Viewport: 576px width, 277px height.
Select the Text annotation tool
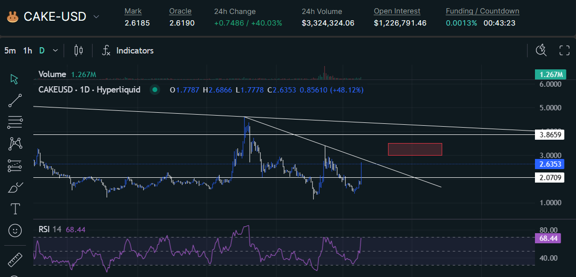[14, 209]
